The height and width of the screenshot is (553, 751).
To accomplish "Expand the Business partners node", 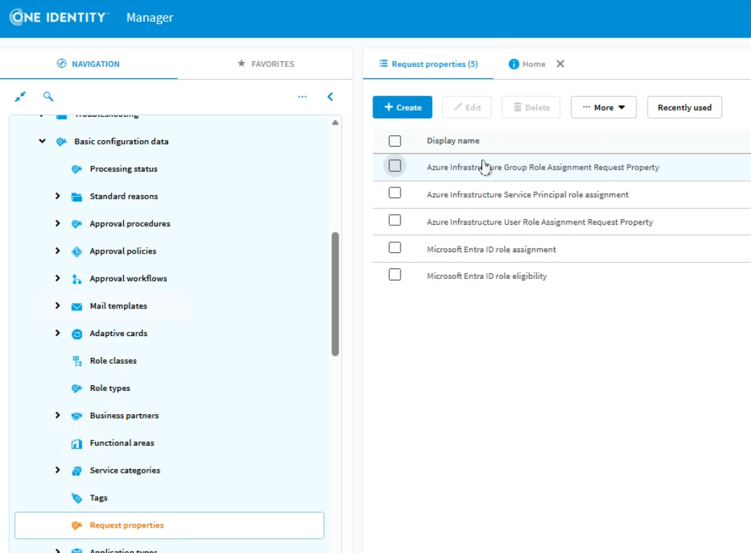I will [x=58, y=415].
